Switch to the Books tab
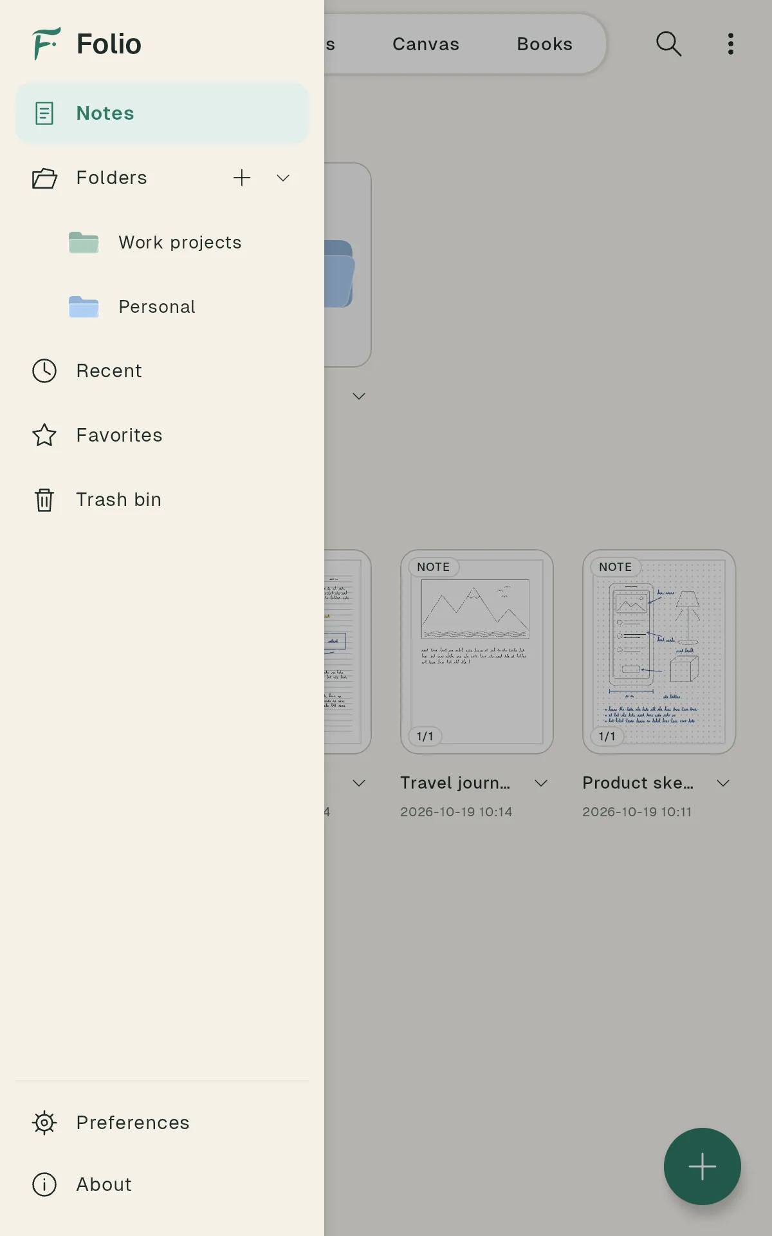 coord(545,44)
